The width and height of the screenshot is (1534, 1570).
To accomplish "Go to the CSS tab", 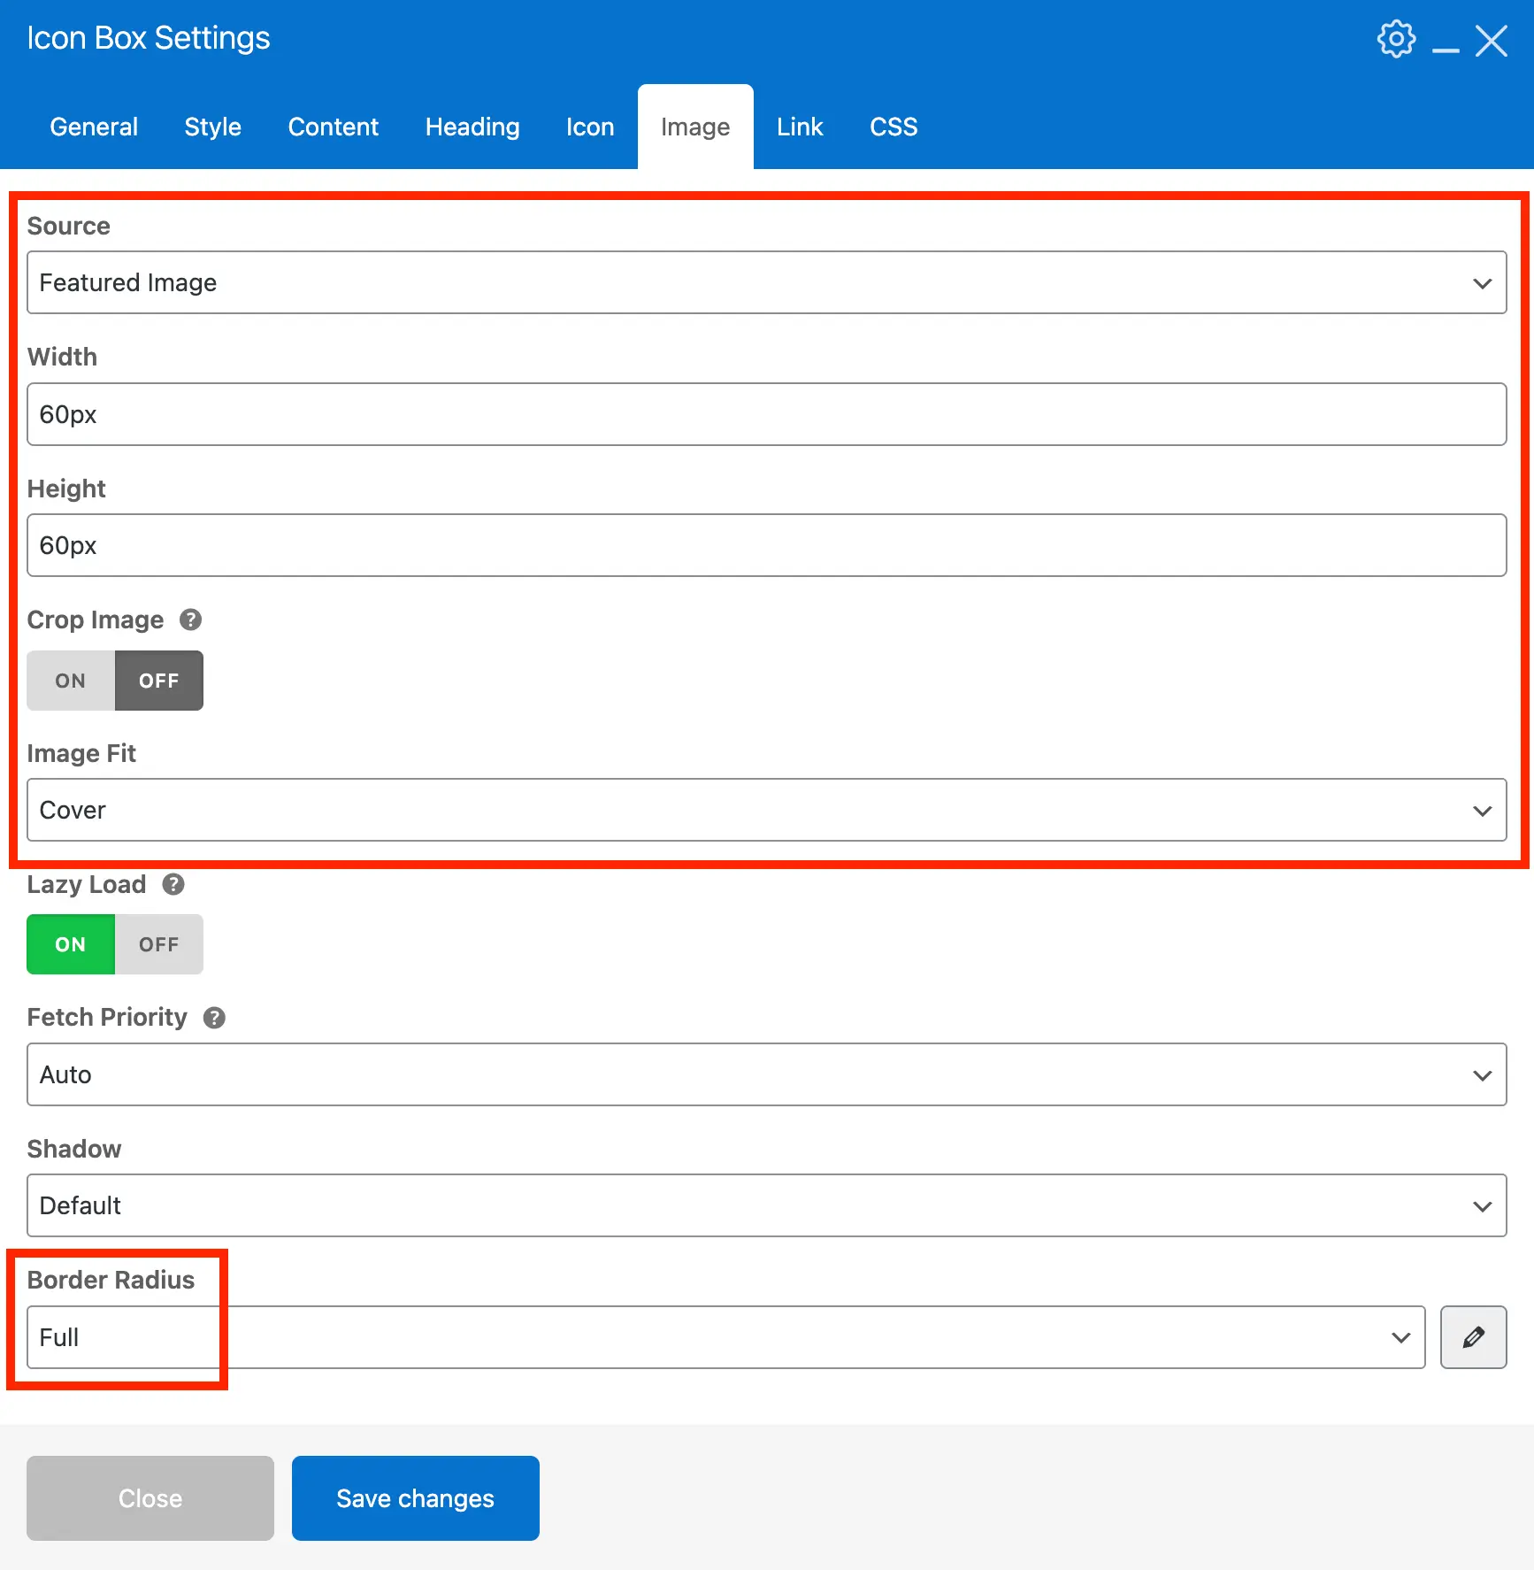I will [894, 127].
